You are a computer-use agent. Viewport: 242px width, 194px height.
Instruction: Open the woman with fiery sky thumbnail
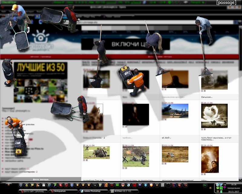[x=210, y=159]
